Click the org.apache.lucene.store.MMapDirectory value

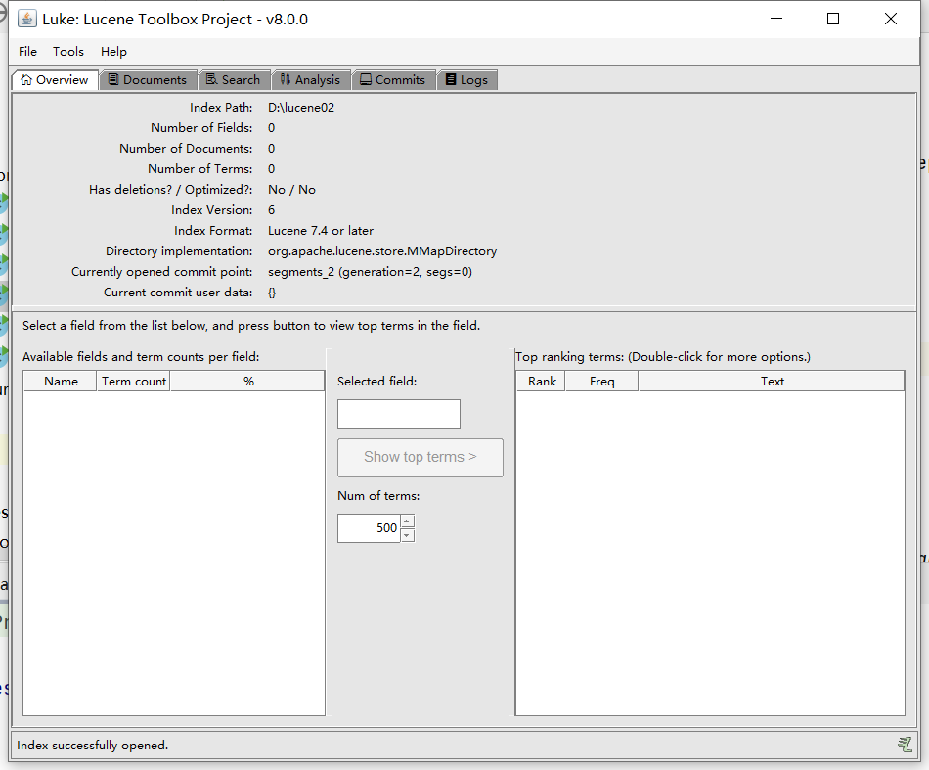point(382,251)
